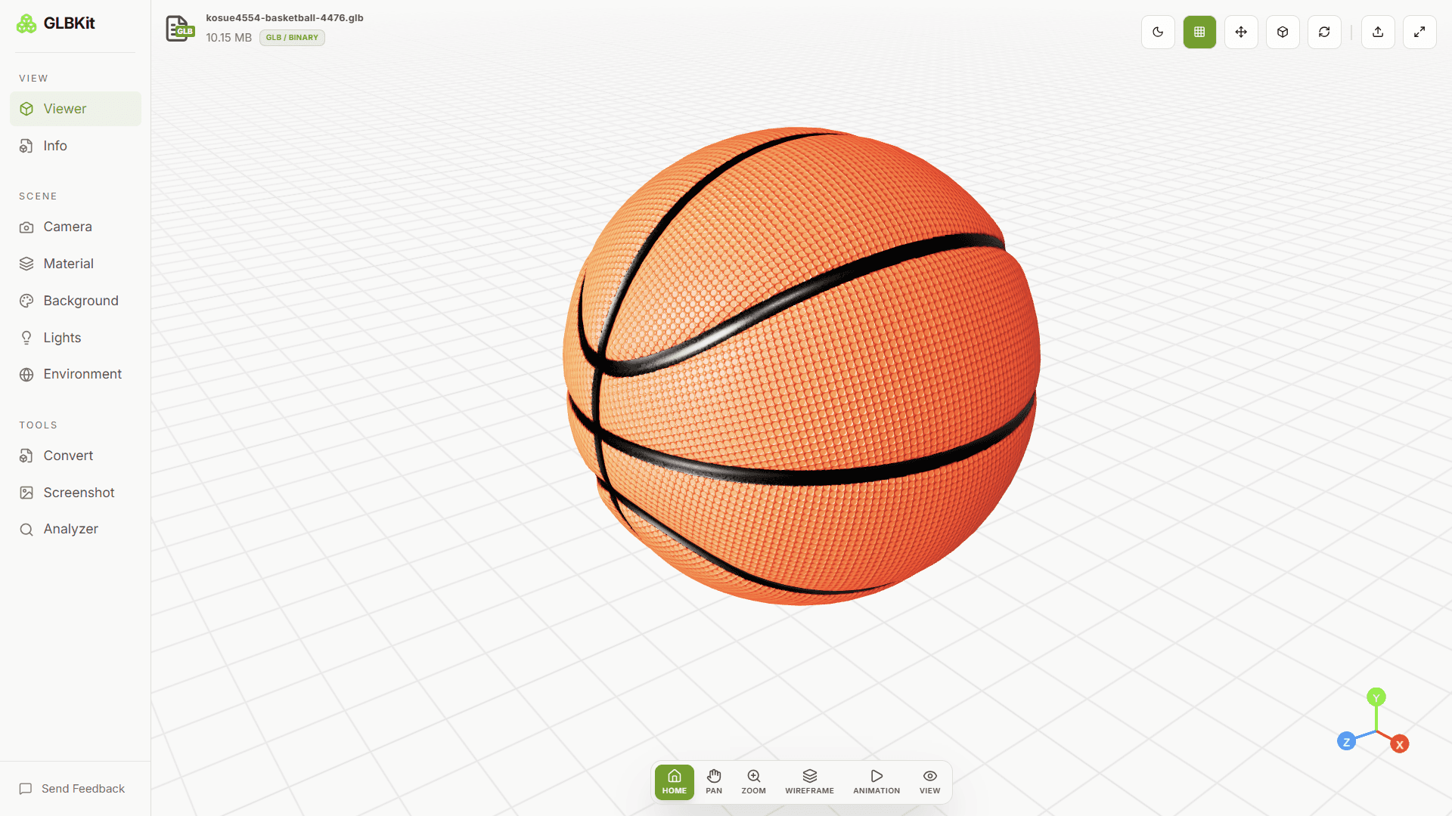Toggle the grid display button

(x=1199, y=32)
